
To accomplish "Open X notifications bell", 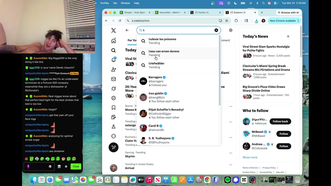I will pyautogui.click(x=114, y=60).
